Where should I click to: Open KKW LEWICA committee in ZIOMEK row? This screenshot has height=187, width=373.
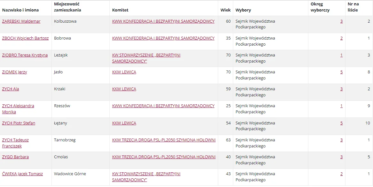pos(124,72)
